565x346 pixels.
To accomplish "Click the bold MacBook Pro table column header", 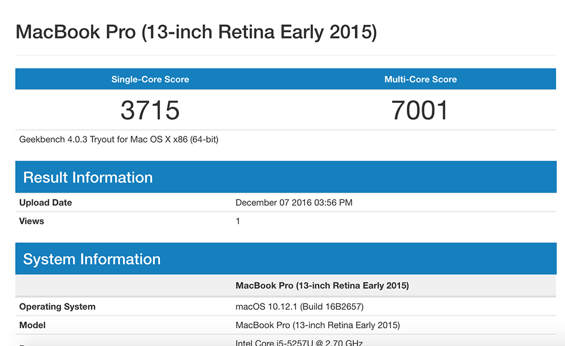I will tap(322, 286).
